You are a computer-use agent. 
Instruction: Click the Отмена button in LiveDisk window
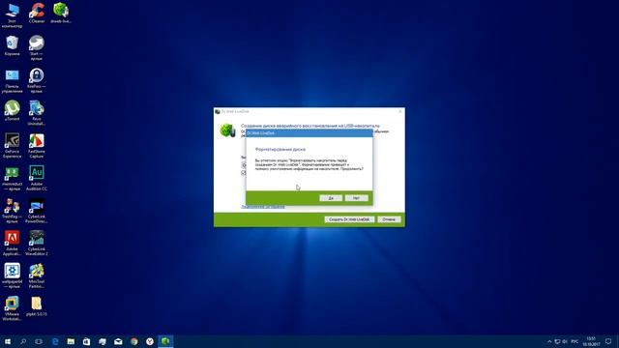click(x=389, y=219)
